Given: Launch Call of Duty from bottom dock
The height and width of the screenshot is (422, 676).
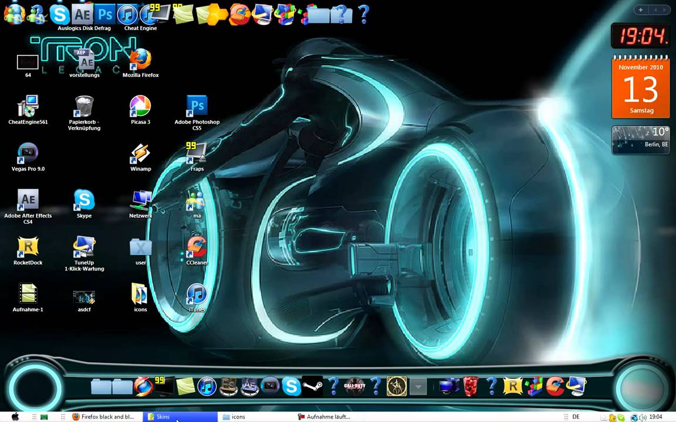Looking at the screenshot, I should [x=354, y=386].
